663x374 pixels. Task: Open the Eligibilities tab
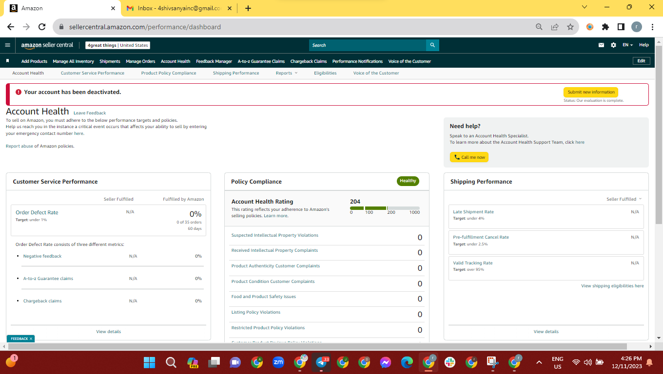click(x=325, y=73)
